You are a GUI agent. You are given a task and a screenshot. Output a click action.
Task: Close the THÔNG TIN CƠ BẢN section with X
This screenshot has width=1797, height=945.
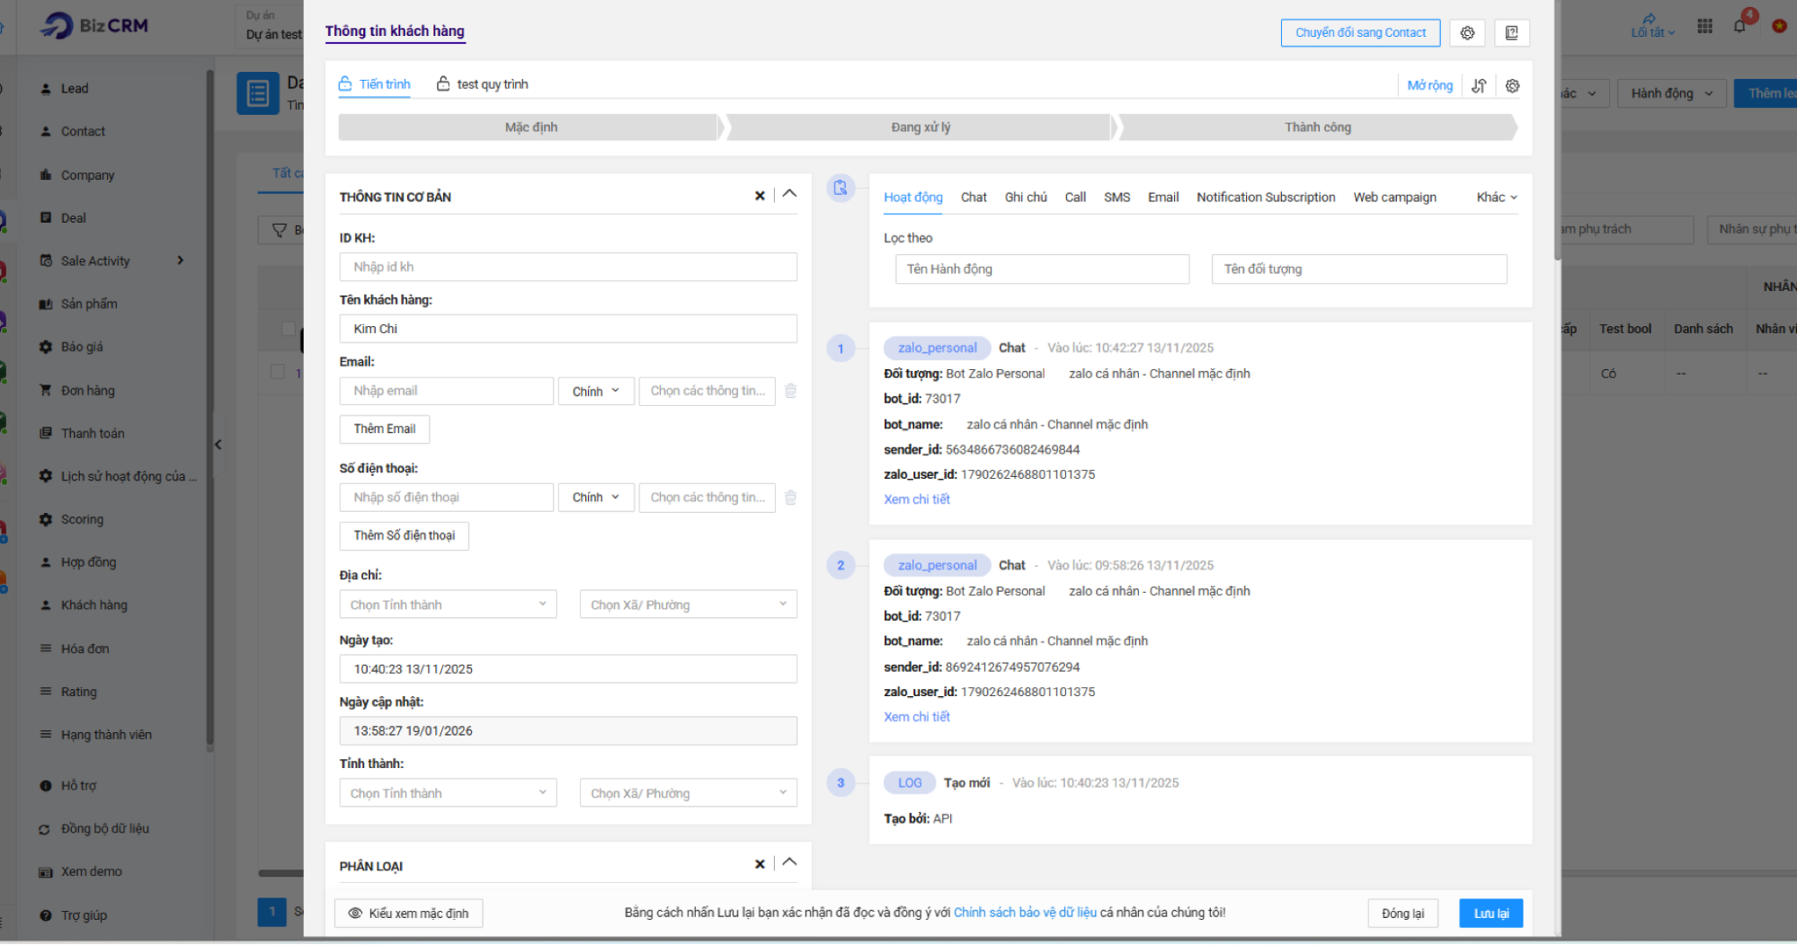pos(760,196)
